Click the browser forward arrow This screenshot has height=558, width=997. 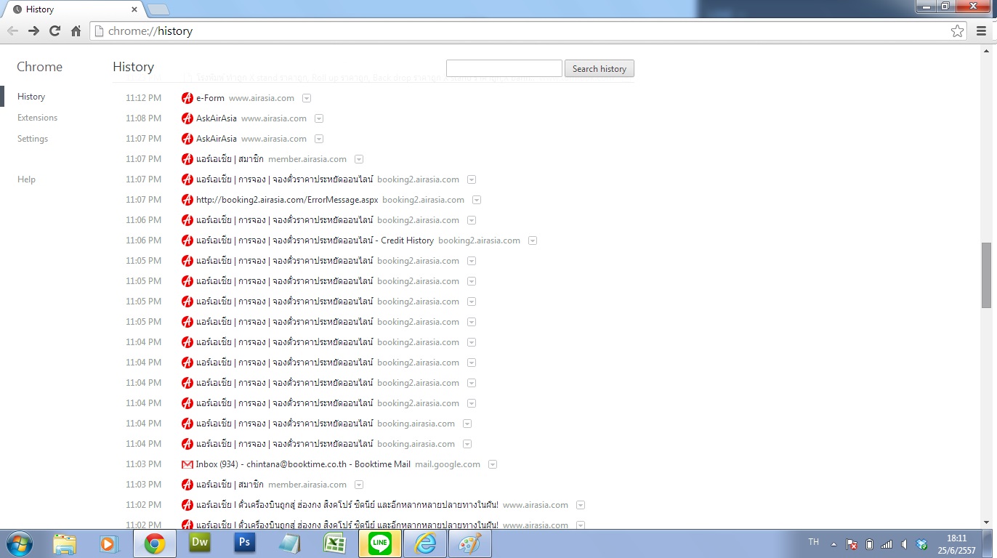(33, 31)
